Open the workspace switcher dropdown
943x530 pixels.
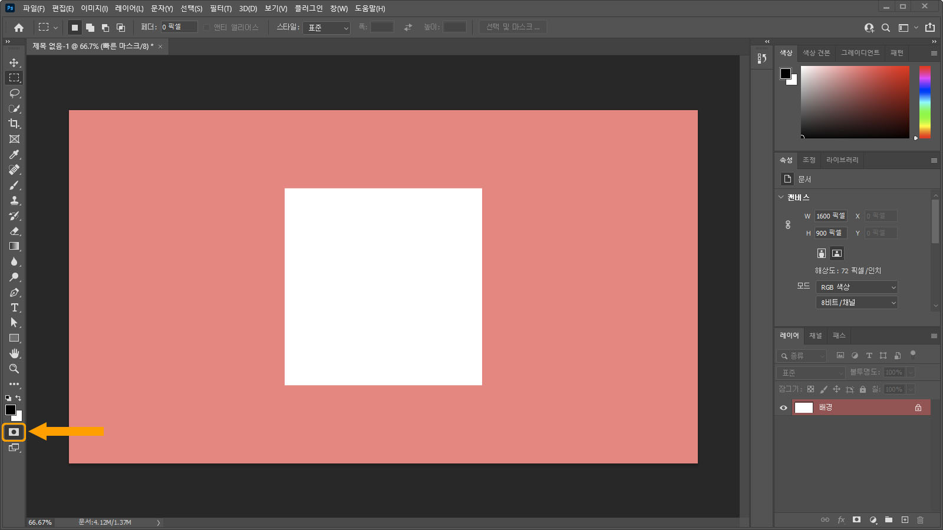(908, 27)
